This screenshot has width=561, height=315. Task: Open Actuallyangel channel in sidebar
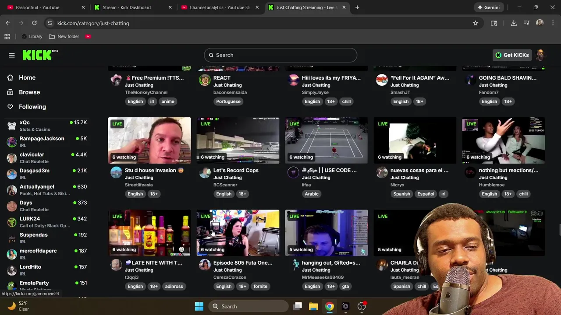[x=47, y=190]
